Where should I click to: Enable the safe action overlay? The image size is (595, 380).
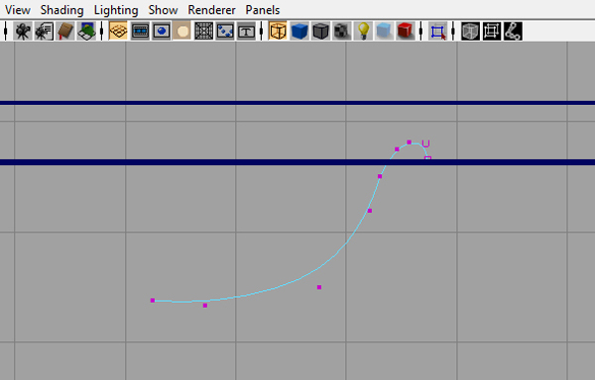(225, 31)
